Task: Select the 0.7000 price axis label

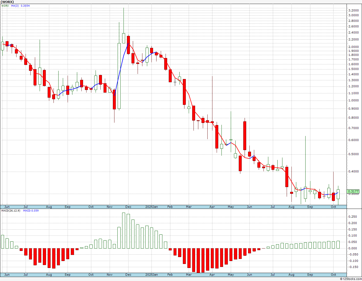Action: pos(353,128)
